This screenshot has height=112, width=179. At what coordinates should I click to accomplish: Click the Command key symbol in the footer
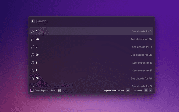(146, 90)
